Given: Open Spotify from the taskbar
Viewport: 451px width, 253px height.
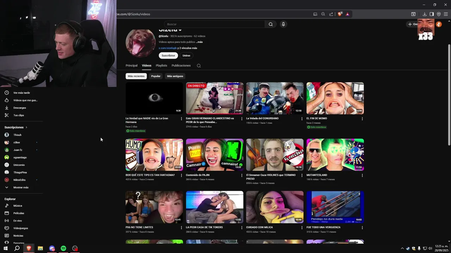Looking at the screenshot, I should (x=63, y=248).
